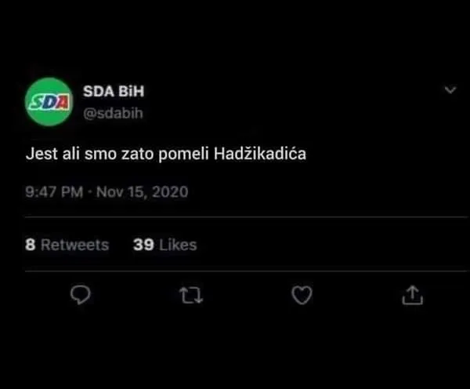Screen dimensions: 470x389
Task: Click the 9:47 PM timestamp
Action: coord(54,191)
